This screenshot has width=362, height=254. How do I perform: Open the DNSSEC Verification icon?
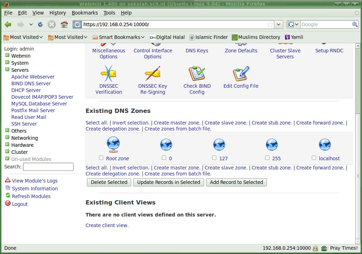pyautogui.click(x=109, y=74)
